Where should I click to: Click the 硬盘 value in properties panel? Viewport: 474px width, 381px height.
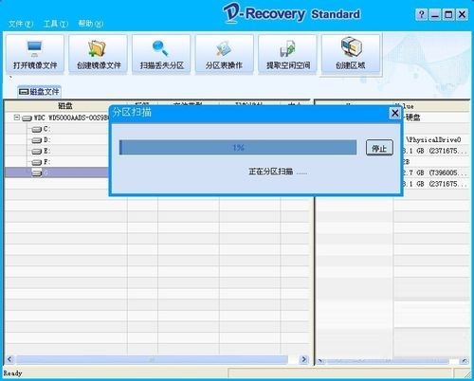(412, 118)
